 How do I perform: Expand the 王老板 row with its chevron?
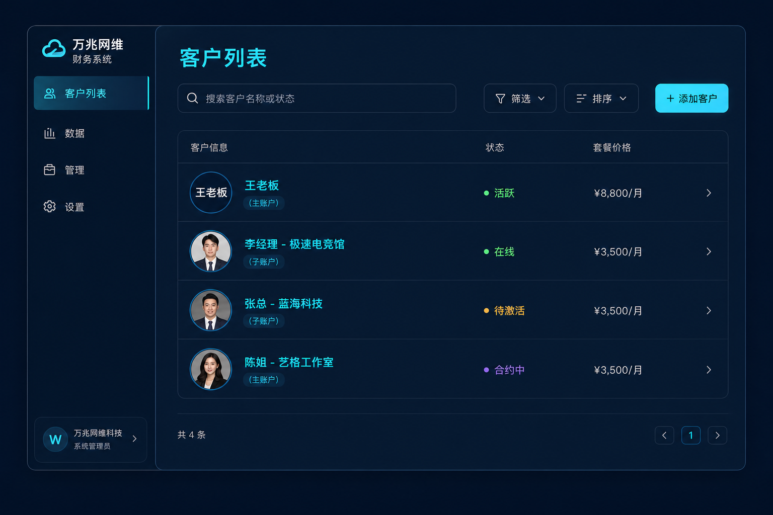point(709,193)
